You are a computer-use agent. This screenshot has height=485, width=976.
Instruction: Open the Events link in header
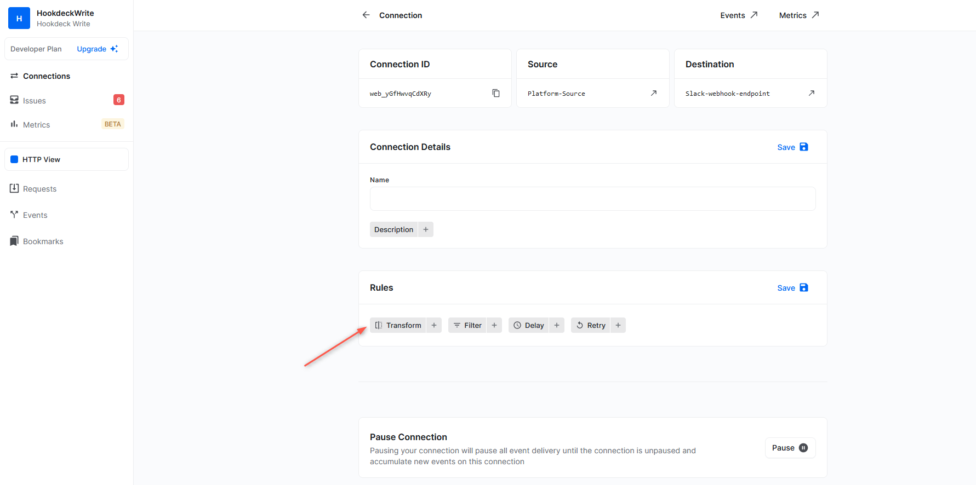pos(739,15)
